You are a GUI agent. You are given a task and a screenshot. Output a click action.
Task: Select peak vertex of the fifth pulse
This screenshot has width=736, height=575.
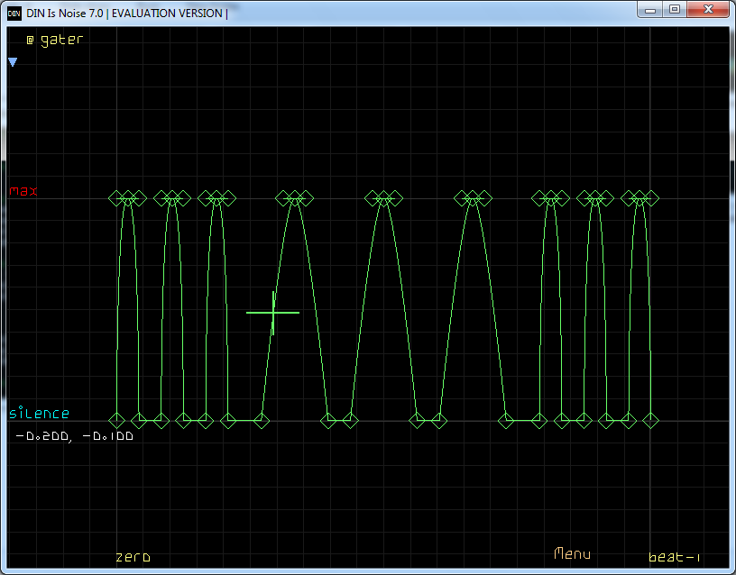pyautogui.click(x=384, y=198)
